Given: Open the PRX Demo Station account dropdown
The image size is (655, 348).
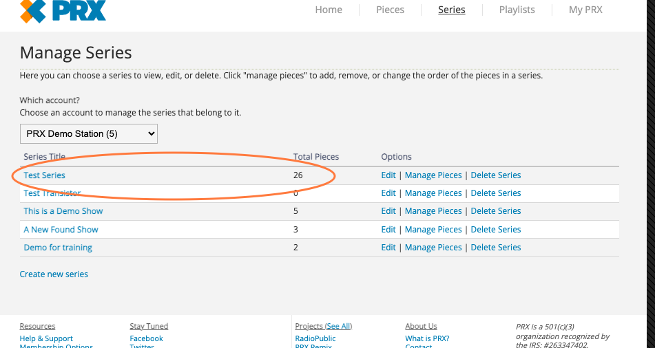Looking at the screenshot, I should [89, 133].
